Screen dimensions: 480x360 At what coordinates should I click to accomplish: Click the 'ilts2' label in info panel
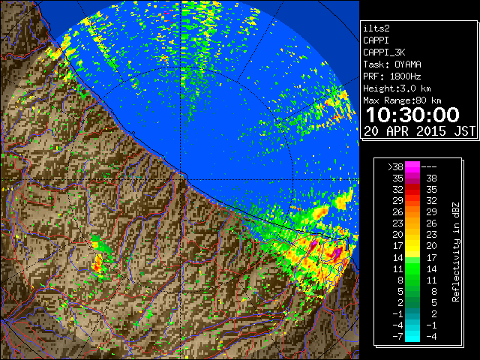pos(376,28)
